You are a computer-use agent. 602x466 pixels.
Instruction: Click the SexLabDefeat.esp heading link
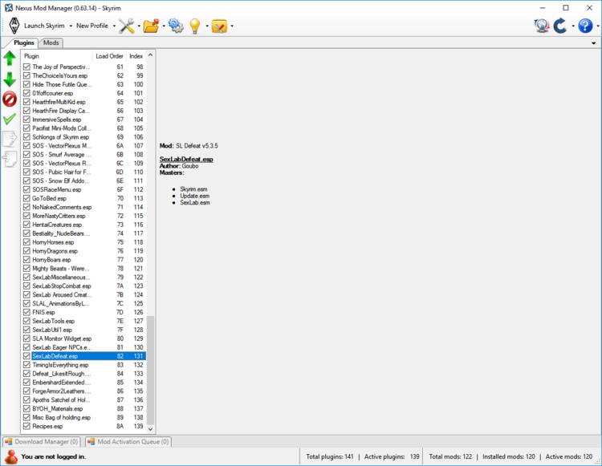pos(186,159)
